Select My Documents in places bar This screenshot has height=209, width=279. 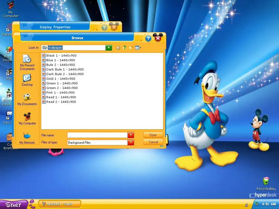tap(27, 100)
